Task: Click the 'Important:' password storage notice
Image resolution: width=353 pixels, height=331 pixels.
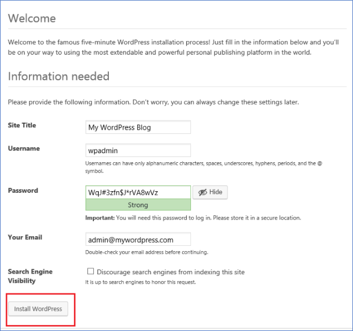Action: pos(193,218)
